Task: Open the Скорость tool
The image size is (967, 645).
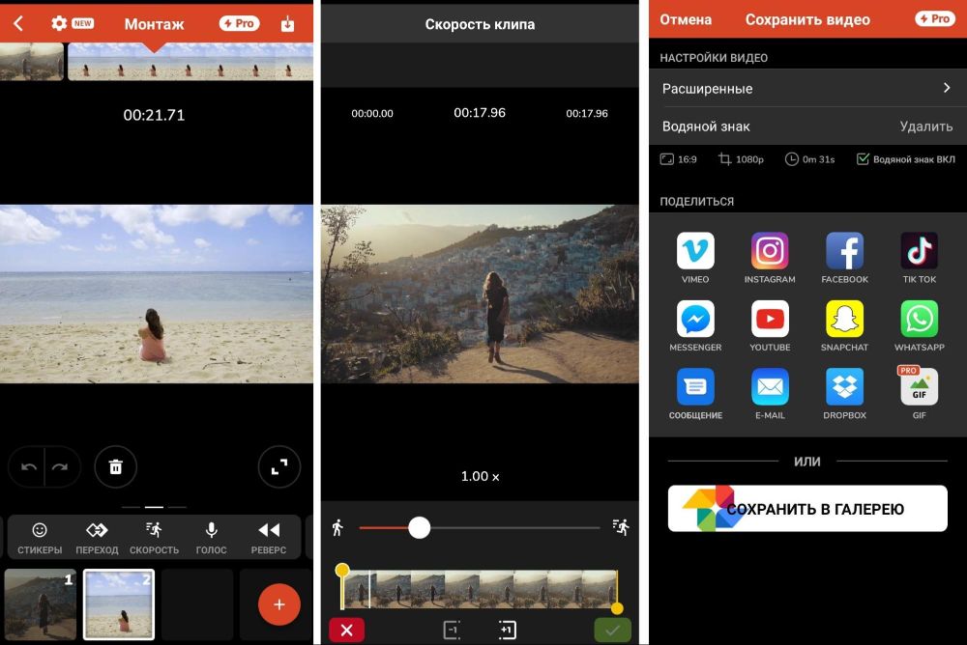Action: [154, 538]
